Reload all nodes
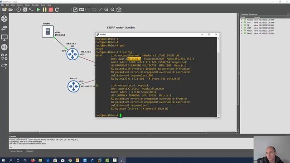 point(57,10)
